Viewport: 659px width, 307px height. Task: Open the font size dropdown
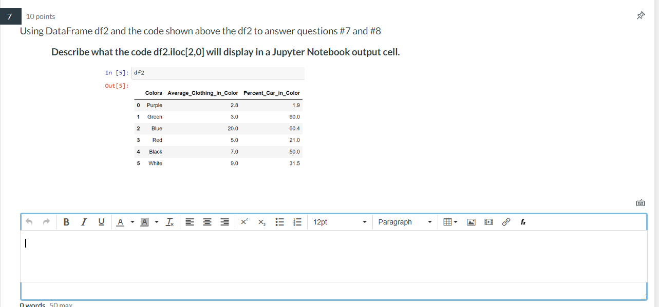tap(339, 221)
